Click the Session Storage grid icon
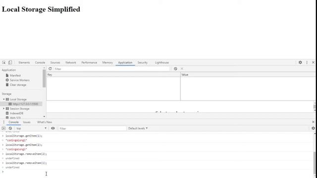The image size is (317, 178). (7, 109)
